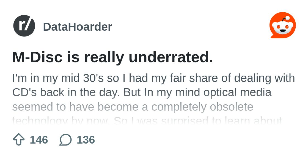308x160 pixels.
Task: Click the faded line seemed to have become
Action: tap(133, 107)
